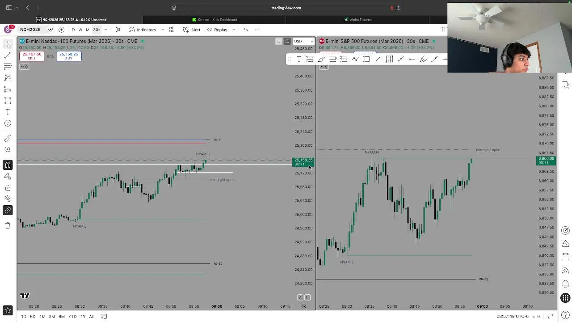Create an Alert
The height and width of the screenshot is (322, 572).
(x=192, y=30)
